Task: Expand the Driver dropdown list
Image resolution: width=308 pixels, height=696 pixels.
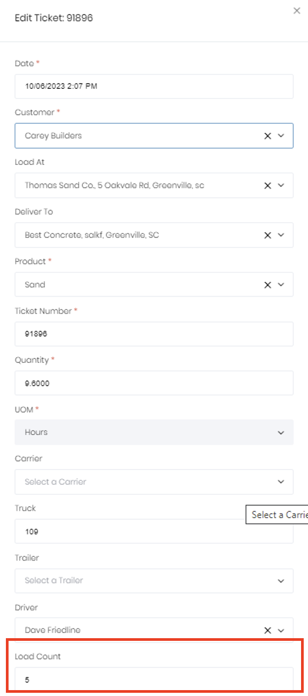Action: (x=281, y=630)
